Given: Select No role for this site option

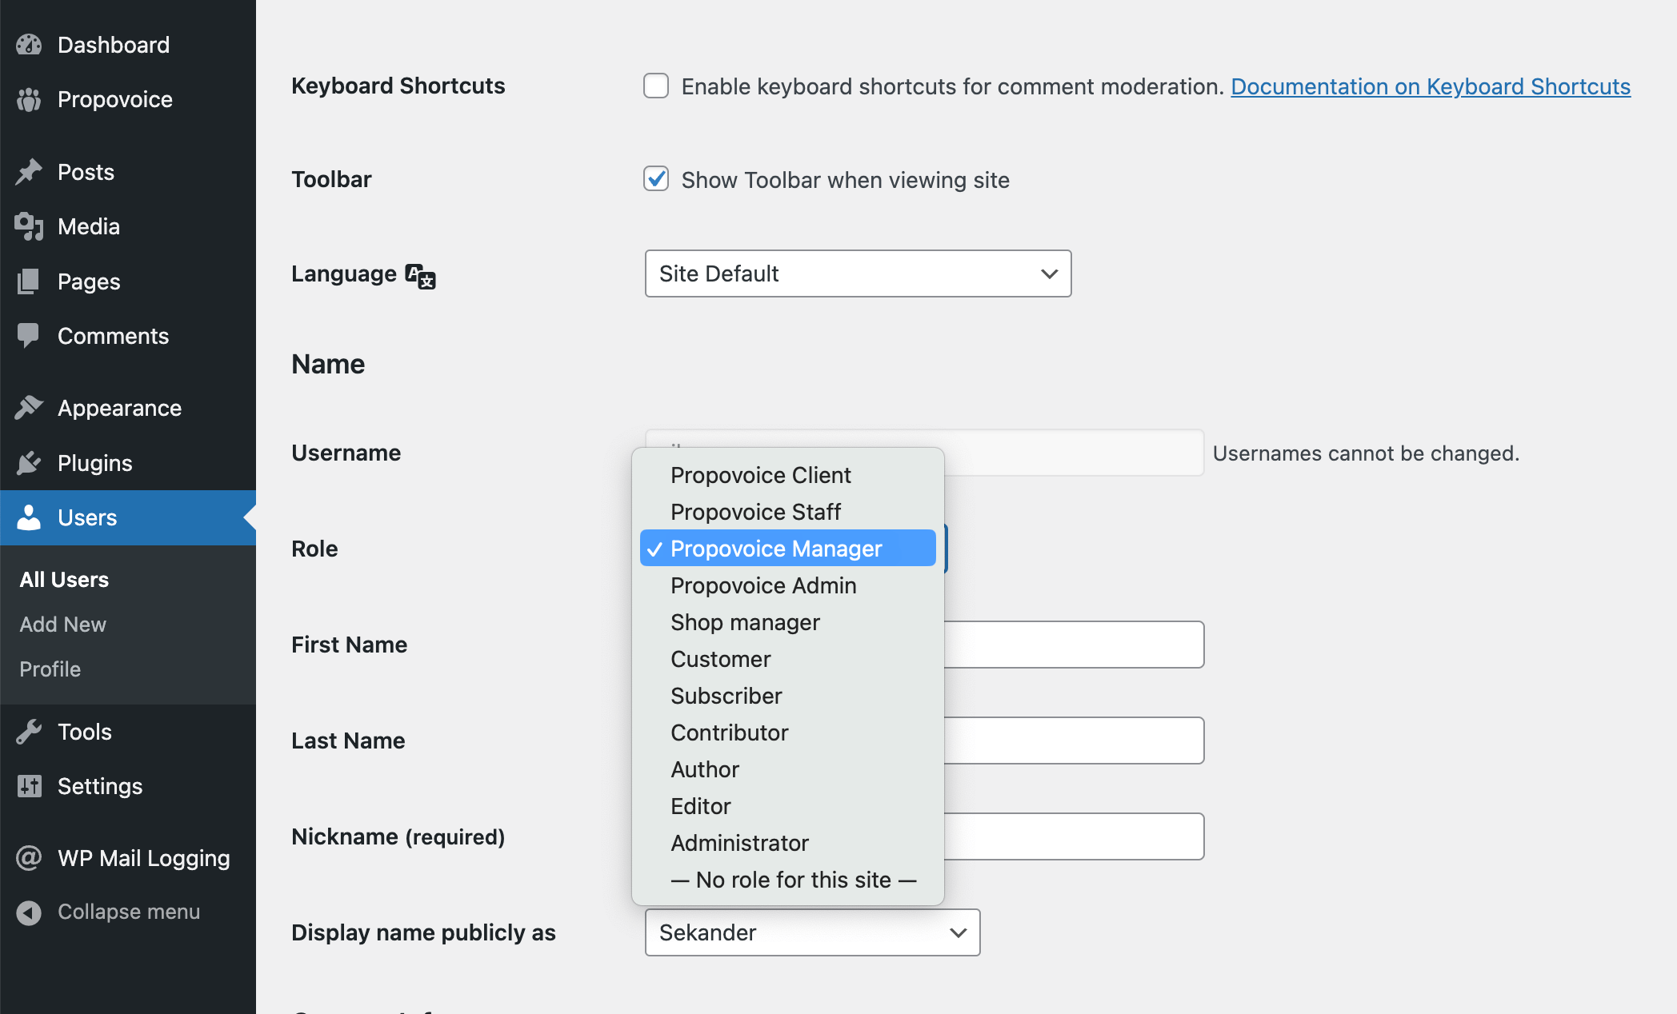Looking at the screenshot, I should pos(788,880).
